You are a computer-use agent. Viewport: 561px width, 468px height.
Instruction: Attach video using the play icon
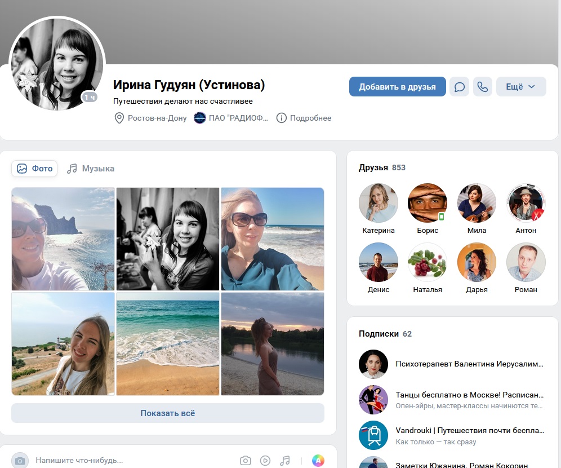tap(265, 460)
